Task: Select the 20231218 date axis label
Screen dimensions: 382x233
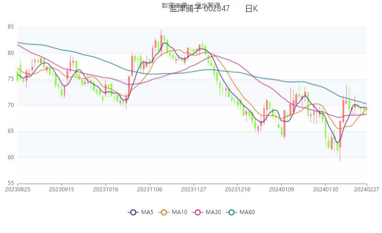Action: click(238, 189)
